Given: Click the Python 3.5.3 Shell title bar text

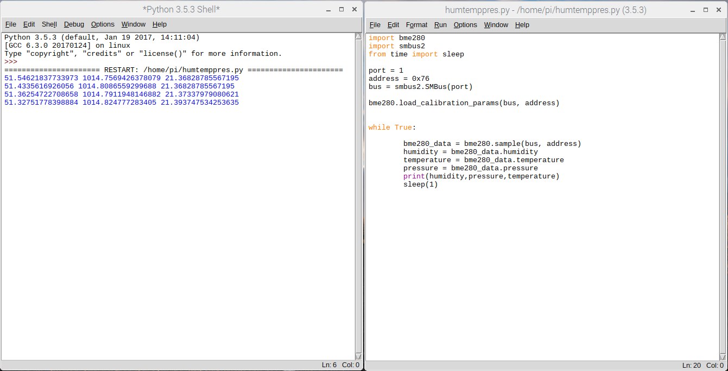Looking at the screenshot, I should tap(181, 10).
